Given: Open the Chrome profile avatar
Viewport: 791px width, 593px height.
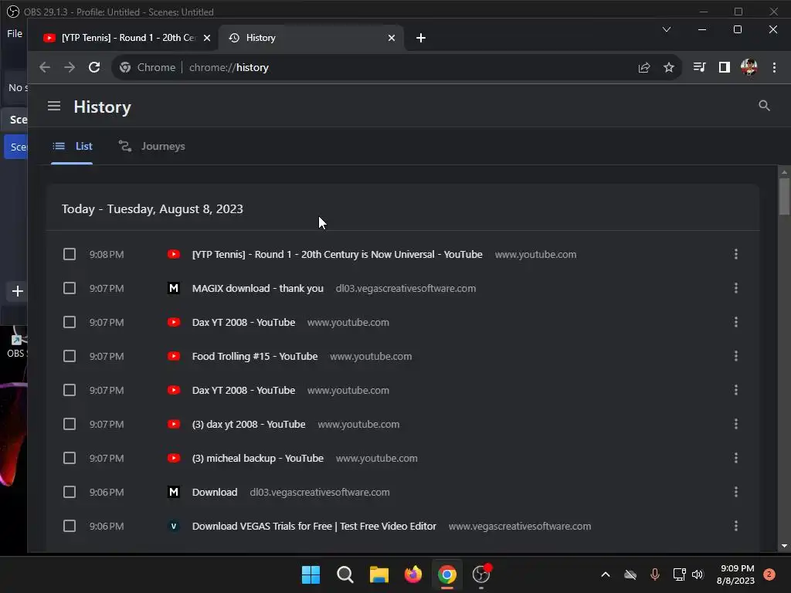Looking at the screenshot, I should click(749, 67).
